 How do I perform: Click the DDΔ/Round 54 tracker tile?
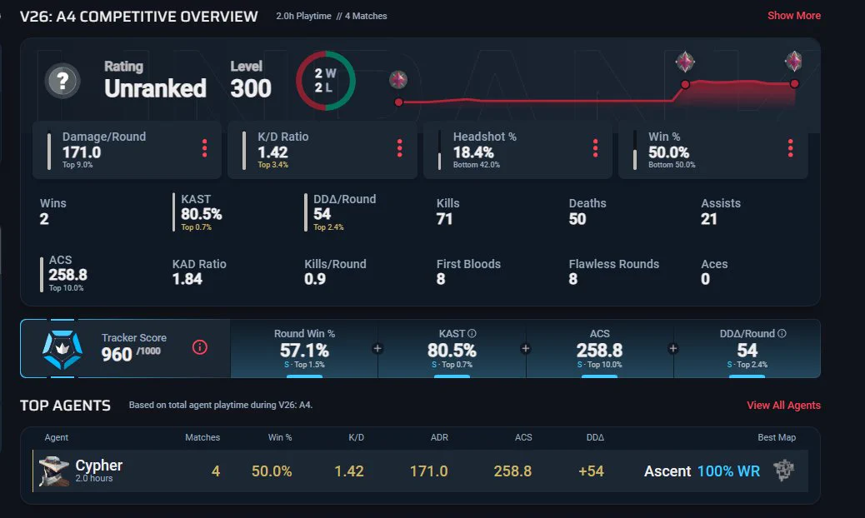(747, 348)
